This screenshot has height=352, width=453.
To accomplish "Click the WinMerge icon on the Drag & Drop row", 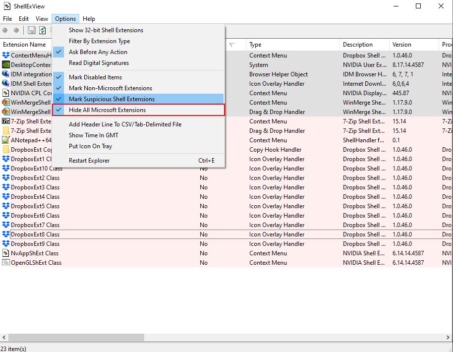I will 6,112.
